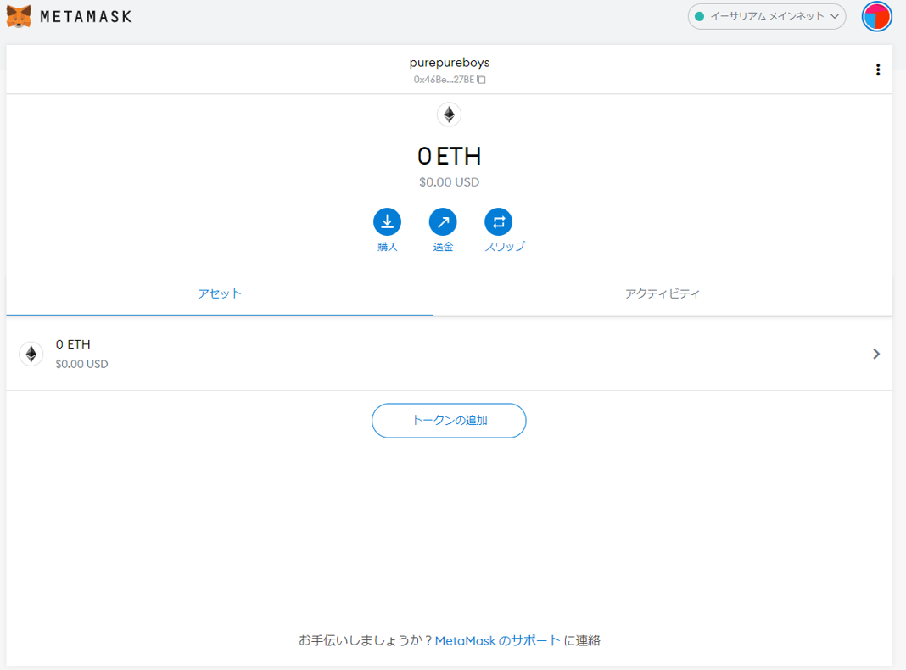
Task: Click the スワップ (Swap) button
Action: coord(498,222)
